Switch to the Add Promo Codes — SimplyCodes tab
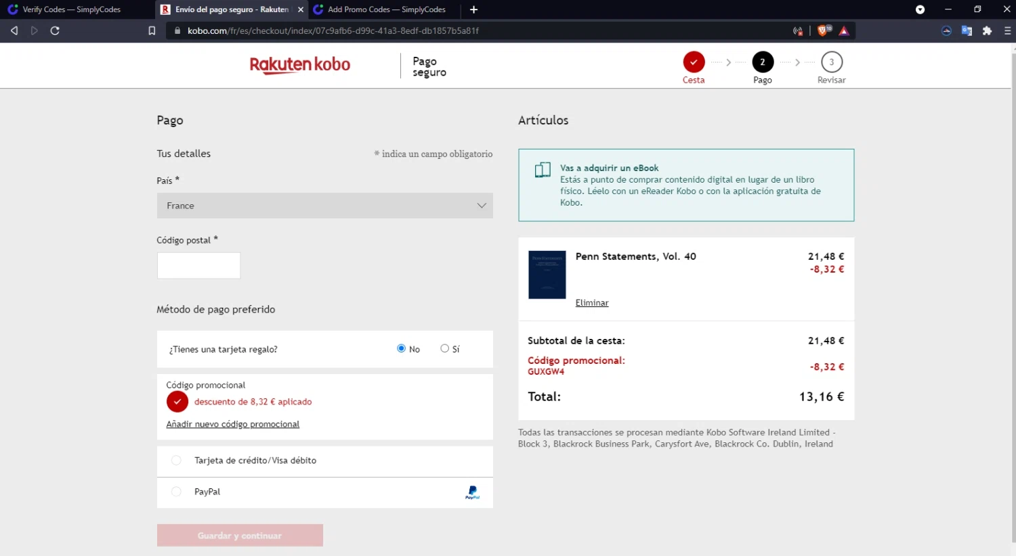Viewport: 1016px width, 556px height. pyautogui.click(x=381, y=9)
